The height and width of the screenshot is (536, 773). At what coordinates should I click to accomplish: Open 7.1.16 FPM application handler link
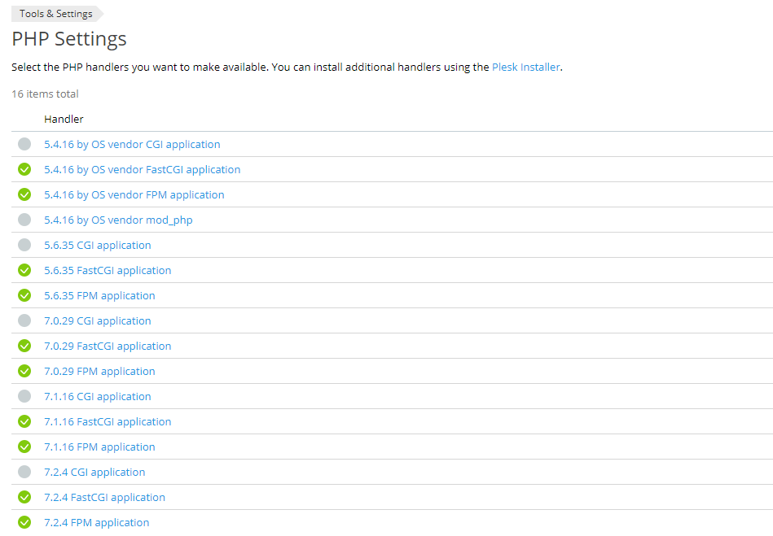(x=99, y=447)
